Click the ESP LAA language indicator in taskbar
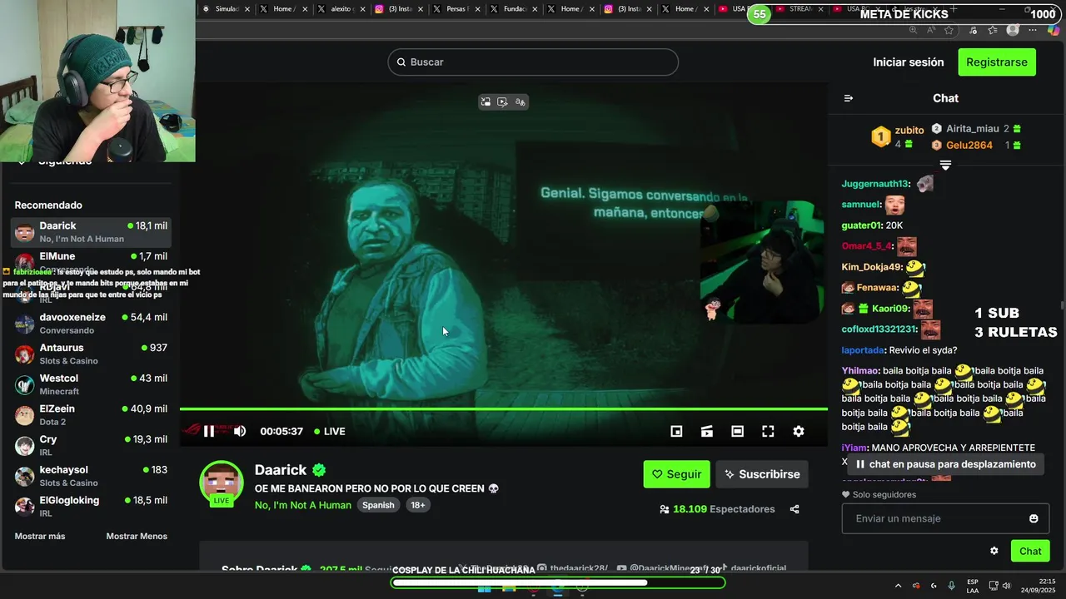1066x599 pixels. point(973,586)
